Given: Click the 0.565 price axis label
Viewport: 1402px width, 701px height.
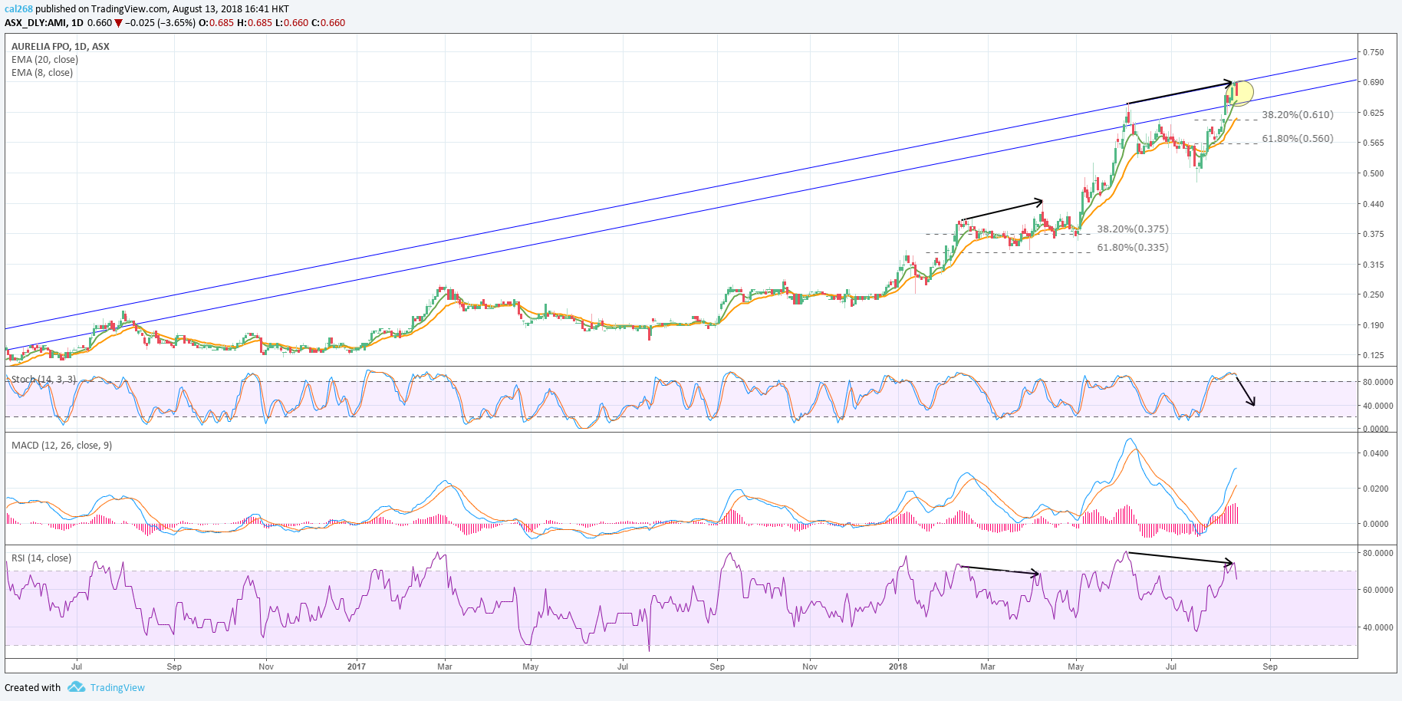Looking at the screenshot, I should (x=1373, y=143).
